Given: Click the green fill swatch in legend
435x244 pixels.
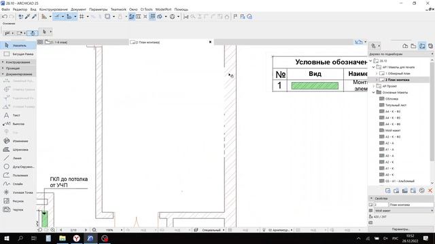Looking at the screenshot, I should pyautogui.click(x=315, y=86).
